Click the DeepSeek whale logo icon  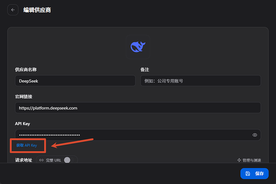pyautogui.click(x=138, y=47)
